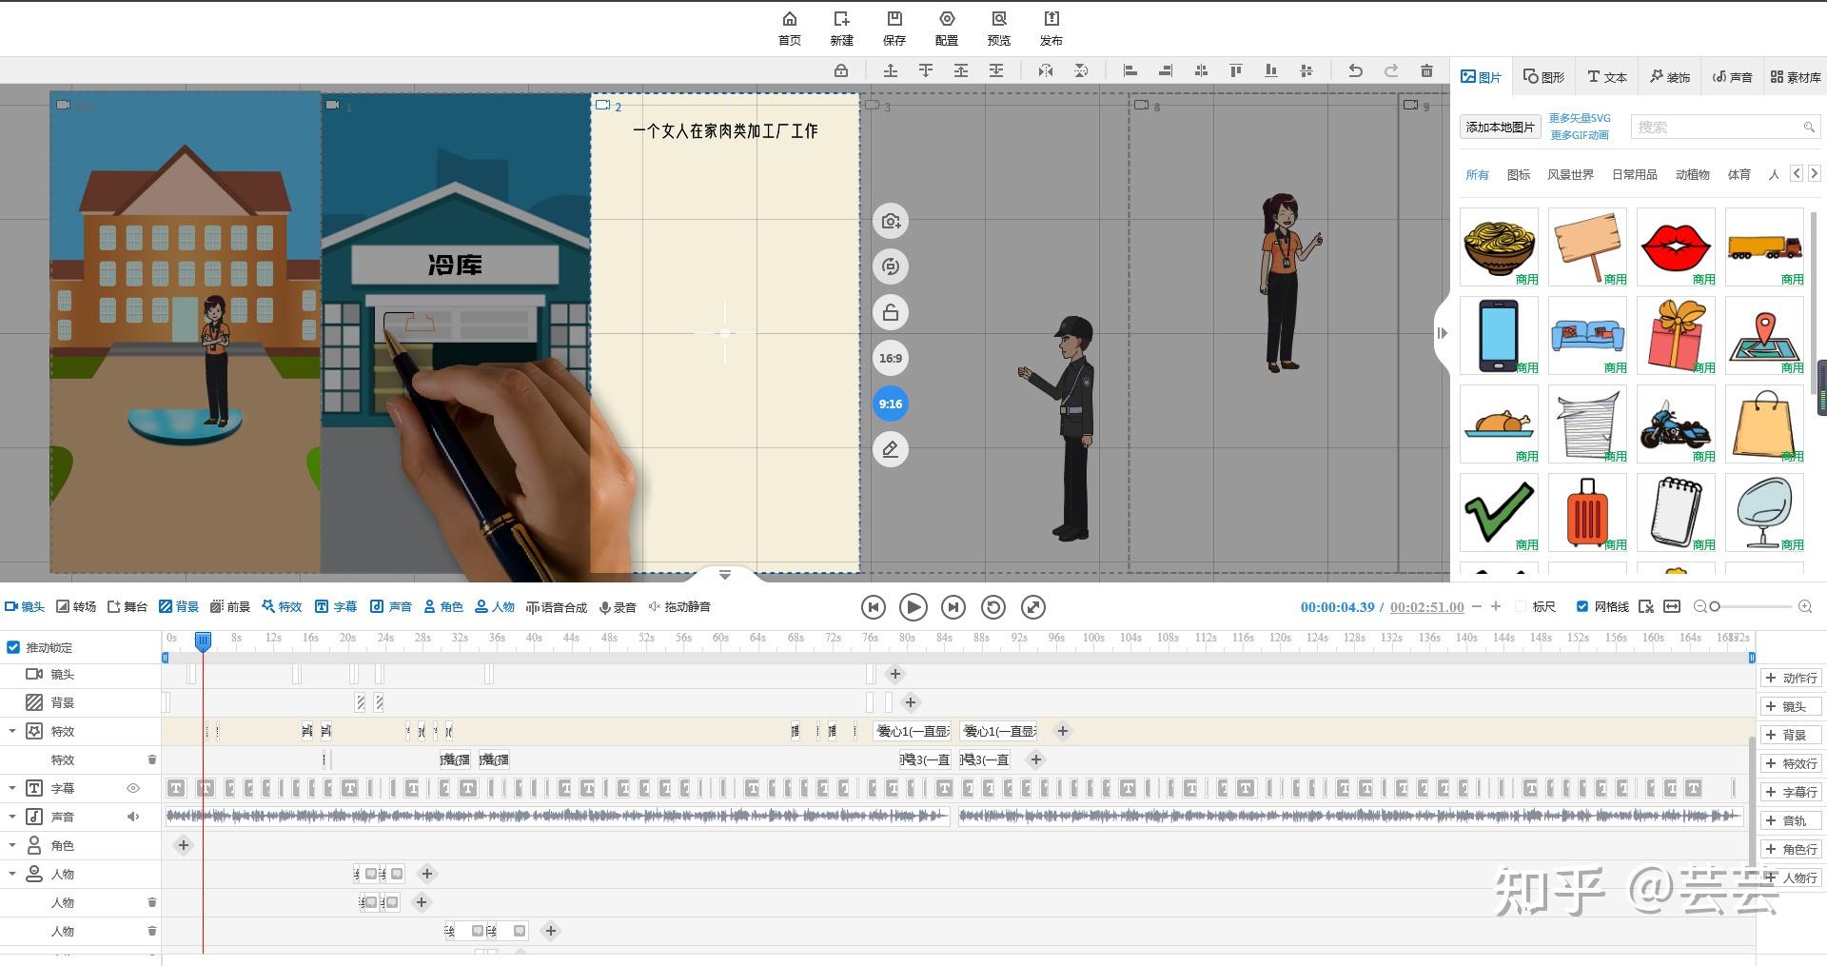
Task: Select the 9:16 aspect ratio
Action: (890, 404)
